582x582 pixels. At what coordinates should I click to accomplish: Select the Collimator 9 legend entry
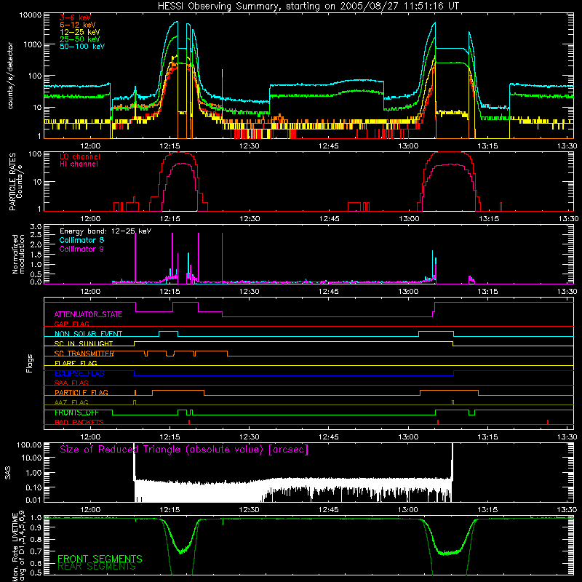click(x=81, y=249)
